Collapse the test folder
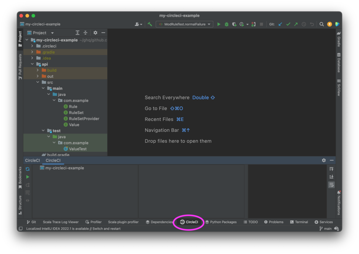The width and height of the screenshot is (359, 254). (x=43, y=130)
